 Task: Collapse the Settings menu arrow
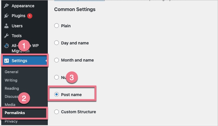(46, 61)
